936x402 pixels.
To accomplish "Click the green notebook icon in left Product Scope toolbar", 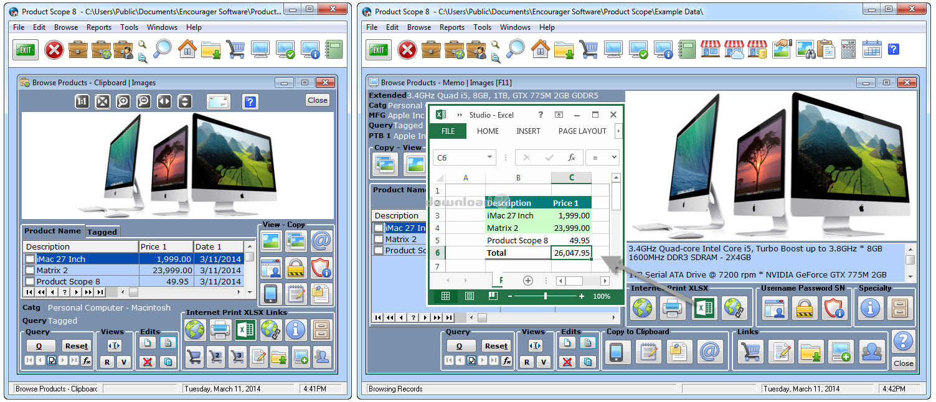I will click(x=334, y=49).
